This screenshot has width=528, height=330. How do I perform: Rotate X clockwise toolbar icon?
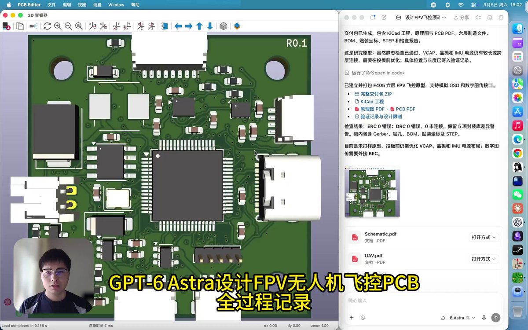92,26
